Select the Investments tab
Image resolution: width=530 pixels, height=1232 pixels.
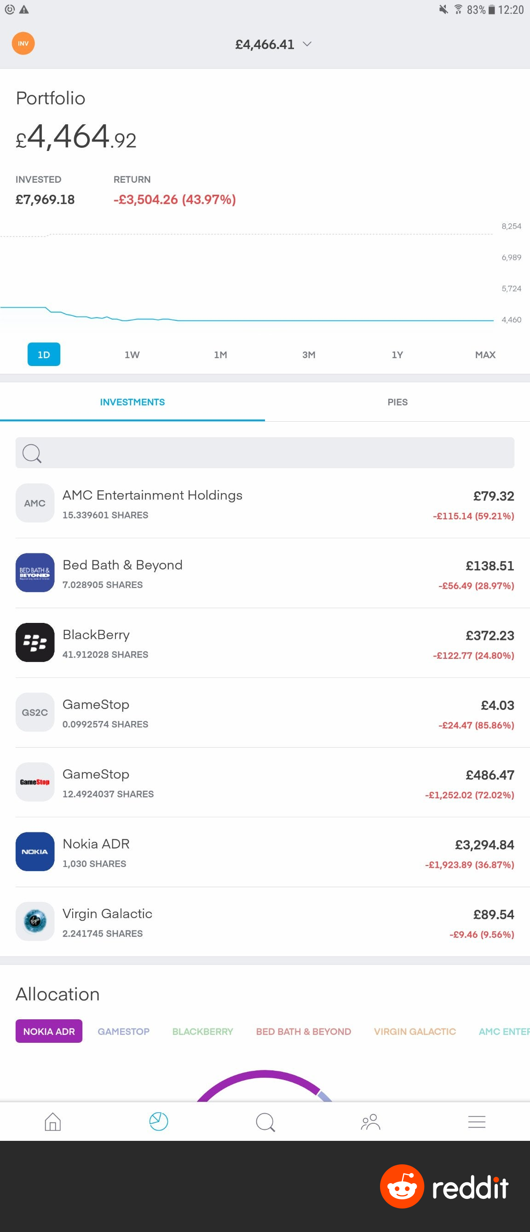(x=132, y=402)
